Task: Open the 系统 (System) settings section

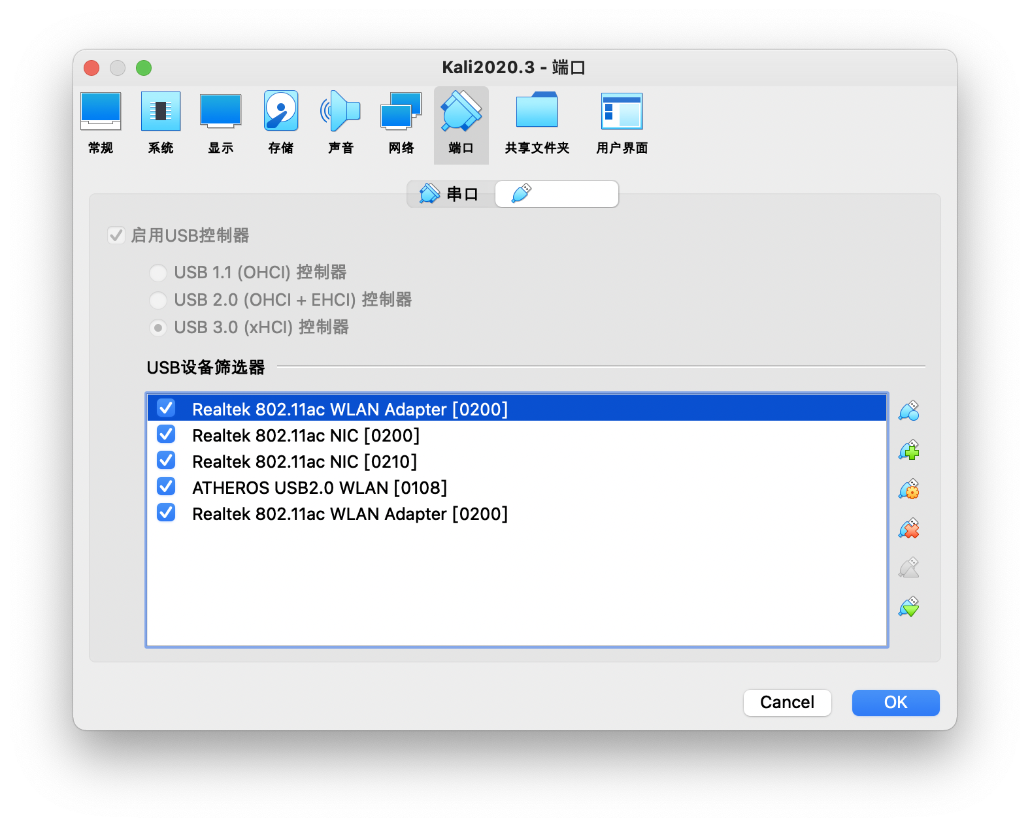Action: tap(161, 123)
